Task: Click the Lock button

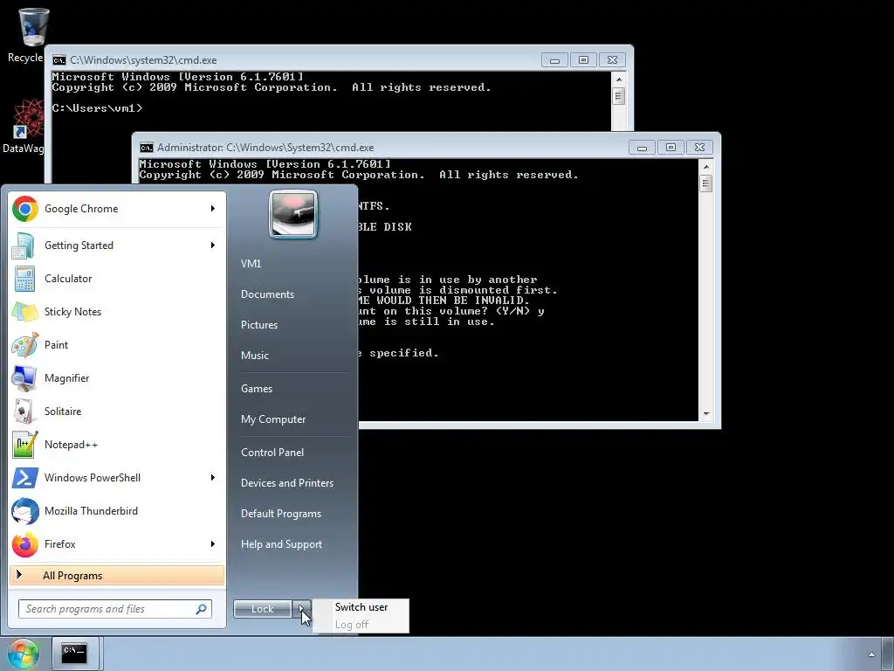Action: tap(262, 609)
